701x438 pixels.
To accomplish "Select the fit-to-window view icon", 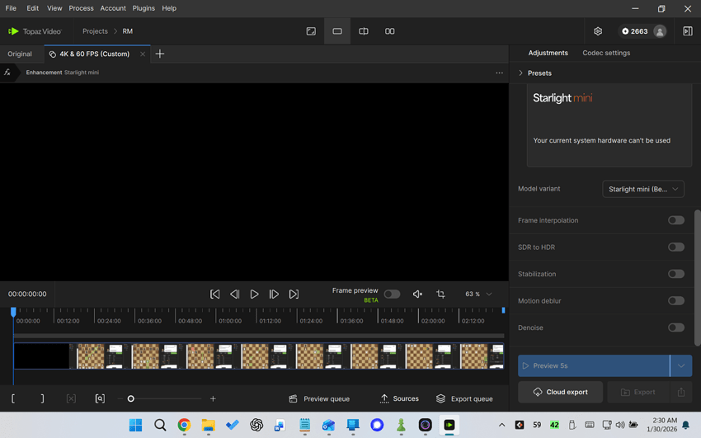I will [x=311, y=31].
